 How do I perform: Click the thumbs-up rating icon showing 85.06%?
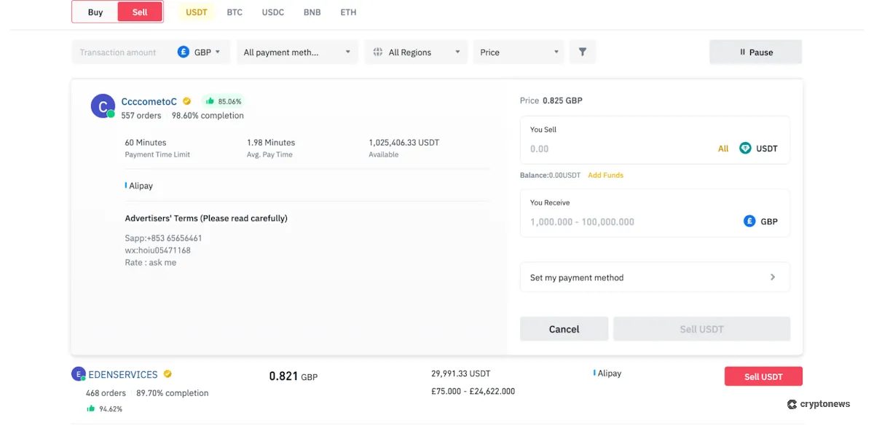click(x=211, y=101)
